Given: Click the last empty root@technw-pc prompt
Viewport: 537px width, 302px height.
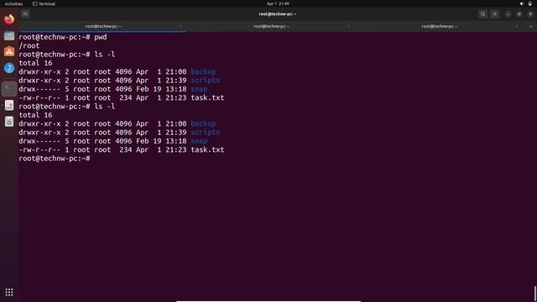Looking at the screenshot, I should pyautogui.click(x=55, y=159).
